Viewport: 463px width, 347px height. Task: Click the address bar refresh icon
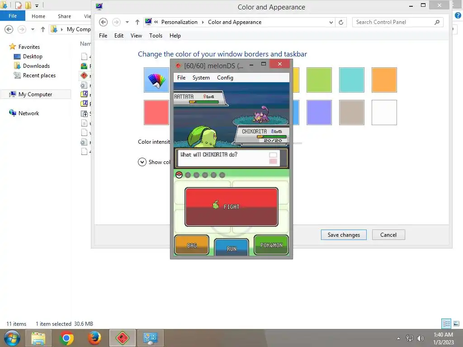(x=341, y=23)
